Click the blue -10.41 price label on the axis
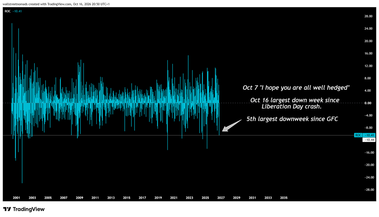 369,135
